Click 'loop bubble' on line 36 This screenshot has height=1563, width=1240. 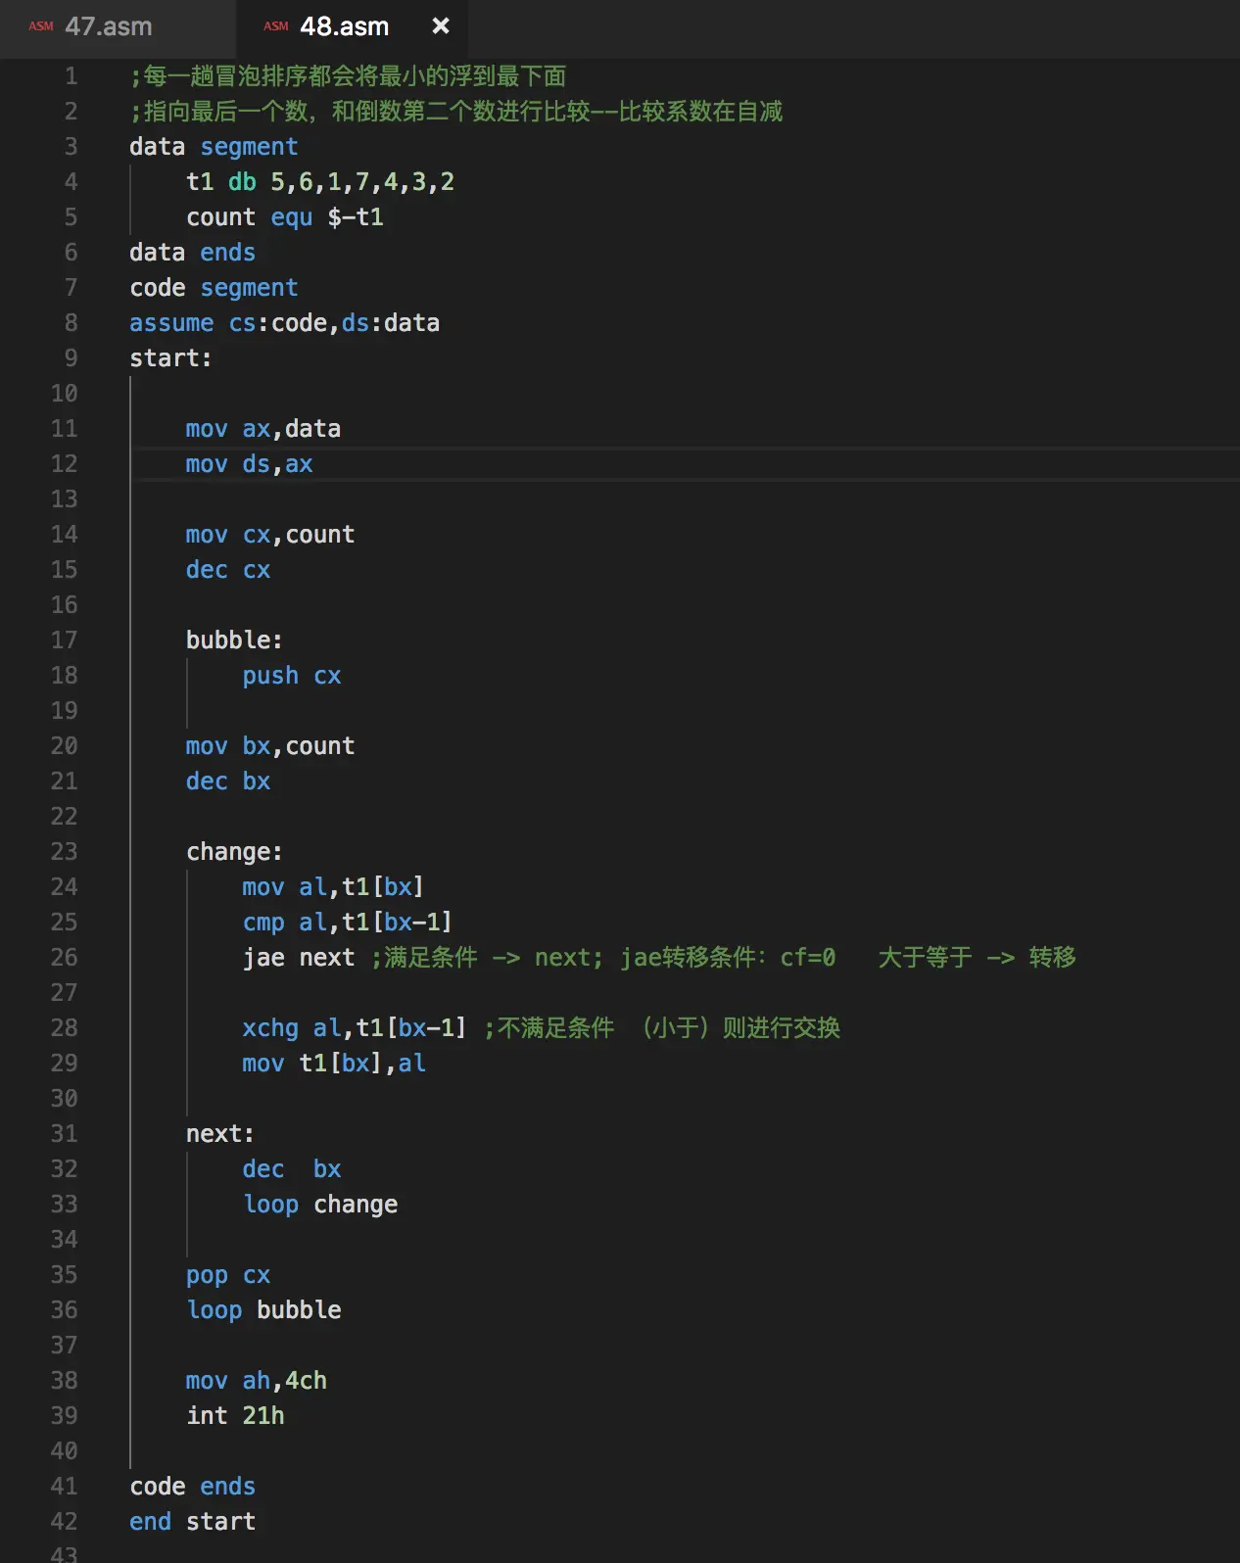click(x=263, y=1310)
